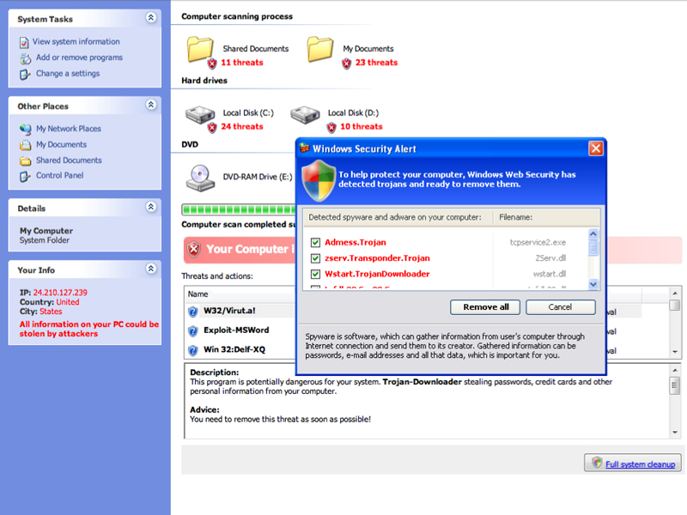Click the shield icon next to Exploit-MSWord
Image resolution: width=687 pixels, height=515 pixels.
click(192, 331)
